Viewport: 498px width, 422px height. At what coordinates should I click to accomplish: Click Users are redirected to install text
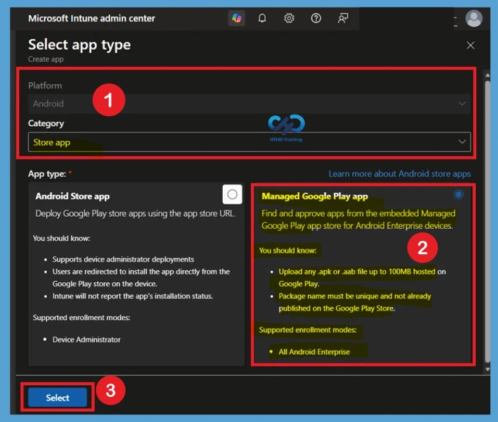[x=141, y=278]
